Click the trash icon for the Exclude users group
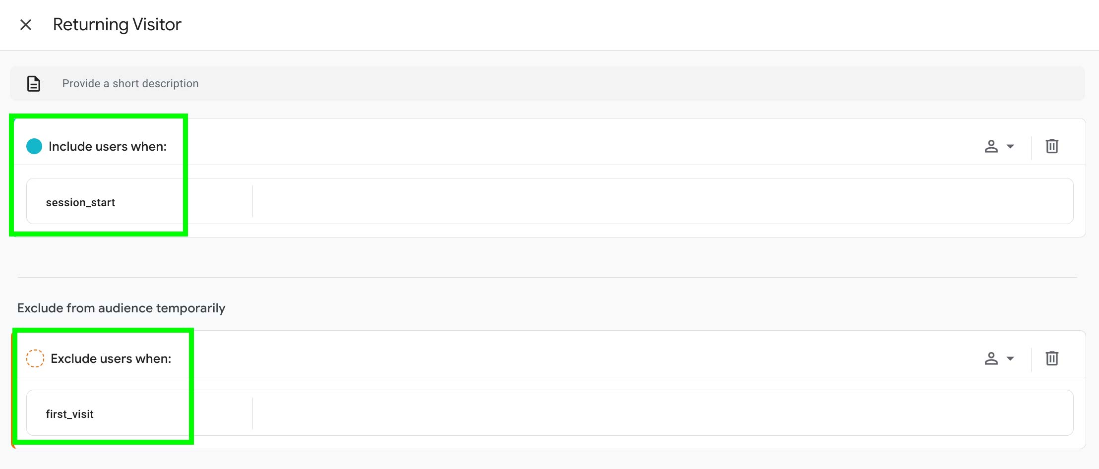This screenshot has width=1099, height=469. click(1052, 358)
